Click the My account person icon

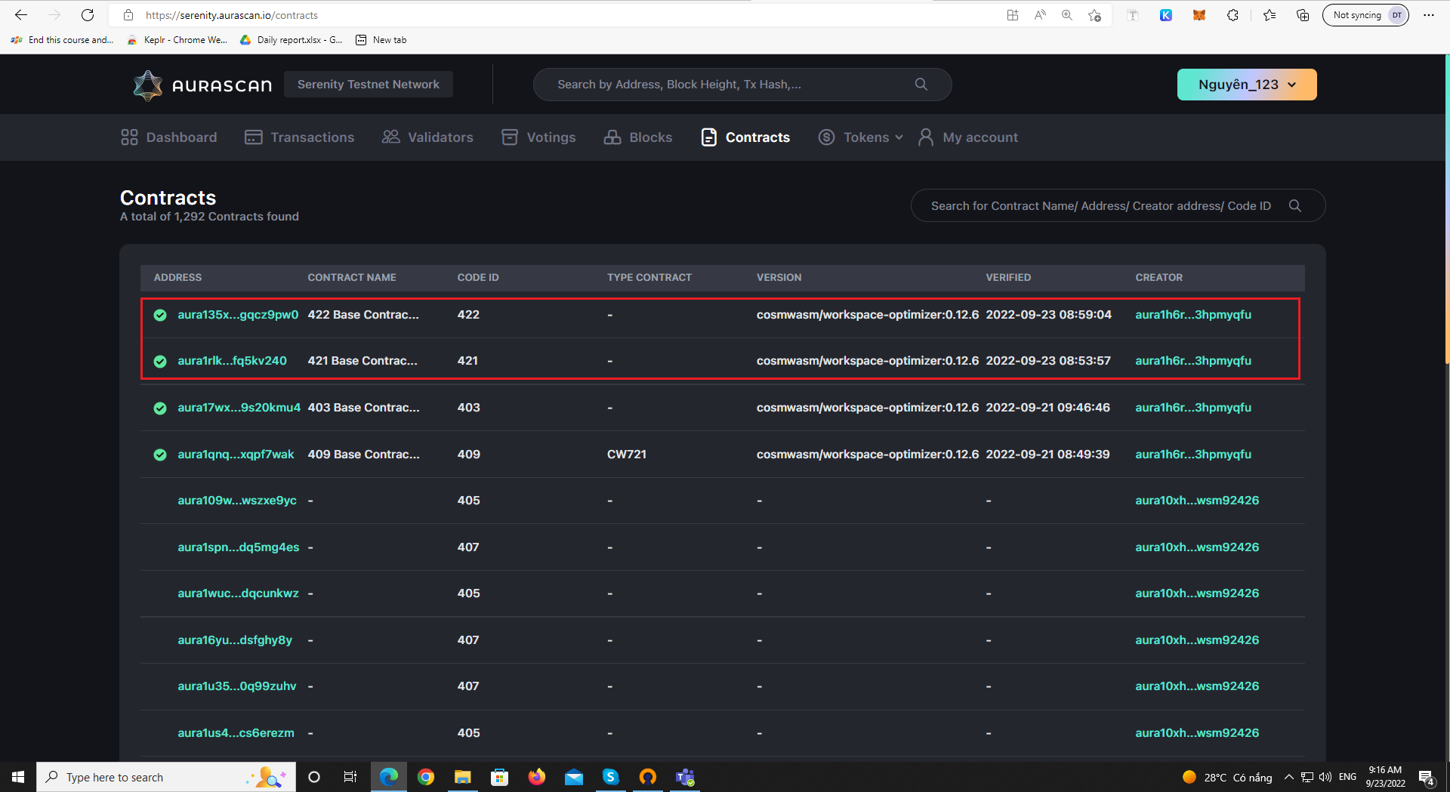(927, 137)
